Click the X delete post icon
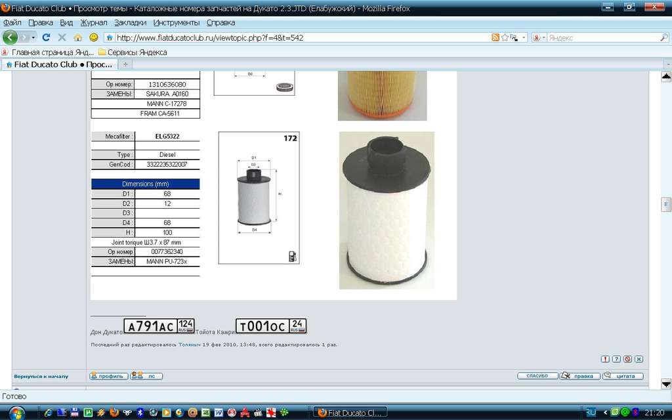Image resolution: width=672 pixels, height=420 pixels. pyautogui.click(x=639, y=359)
